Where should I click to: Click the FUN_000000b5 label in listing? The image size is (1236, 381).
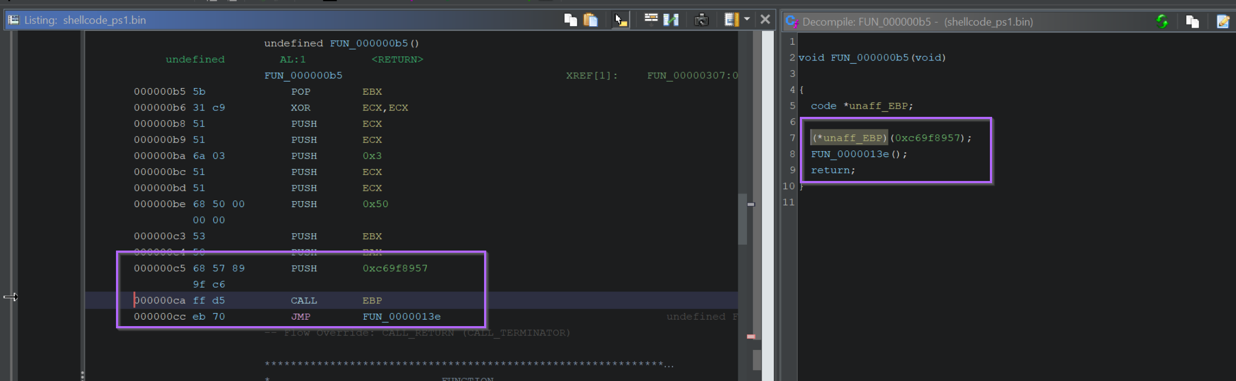pyautogui.click(x=303, y=76)
